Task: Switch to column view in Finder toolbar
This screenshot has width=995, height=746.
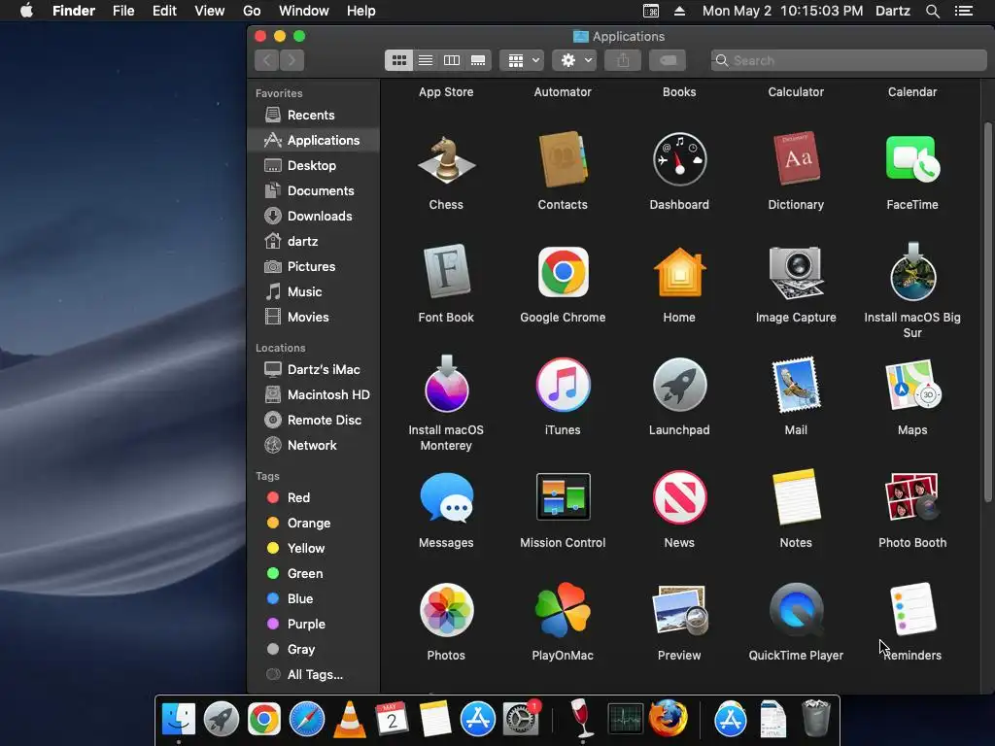Action: (x=451, y=60)
